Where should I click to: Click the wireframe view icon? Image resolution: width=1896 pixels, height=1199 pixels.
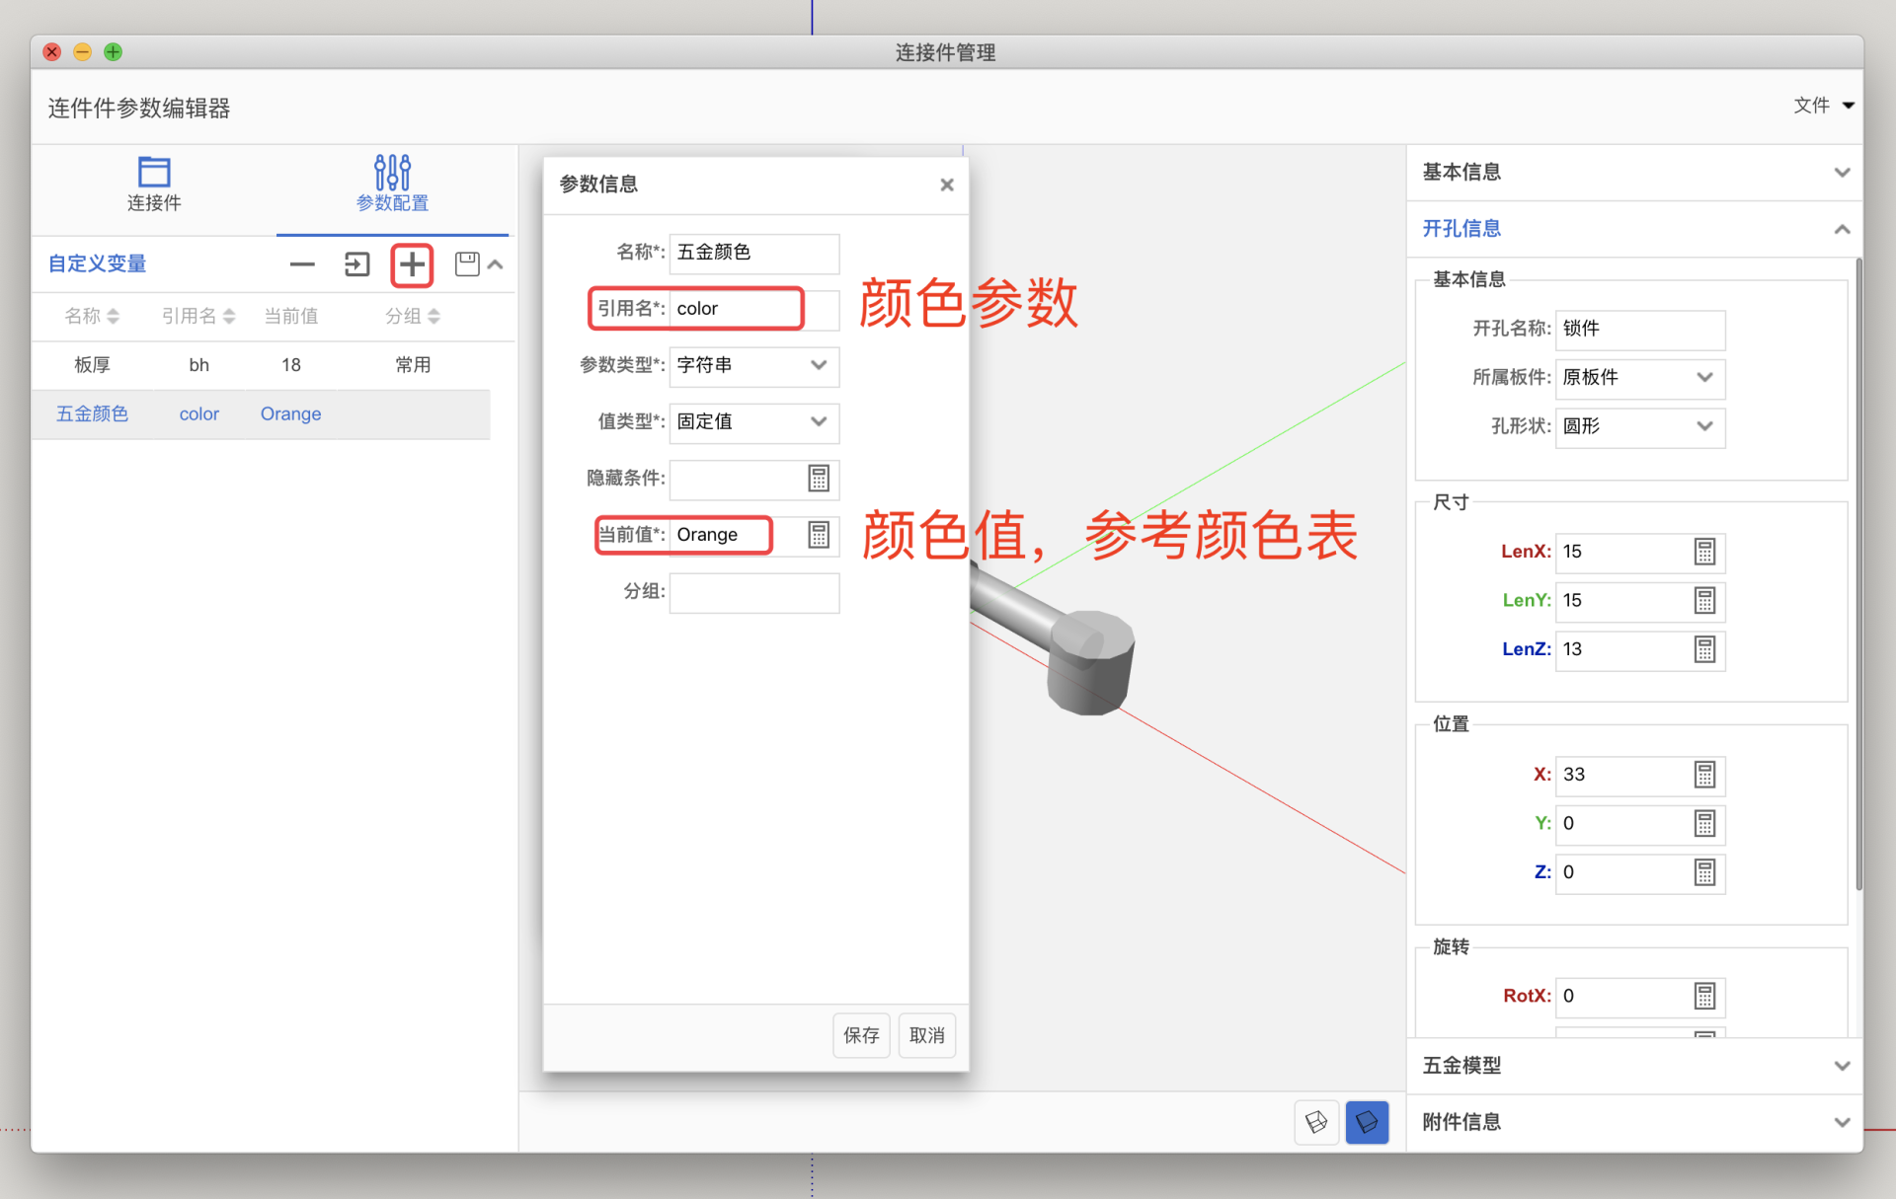tap(1316, 1122)
